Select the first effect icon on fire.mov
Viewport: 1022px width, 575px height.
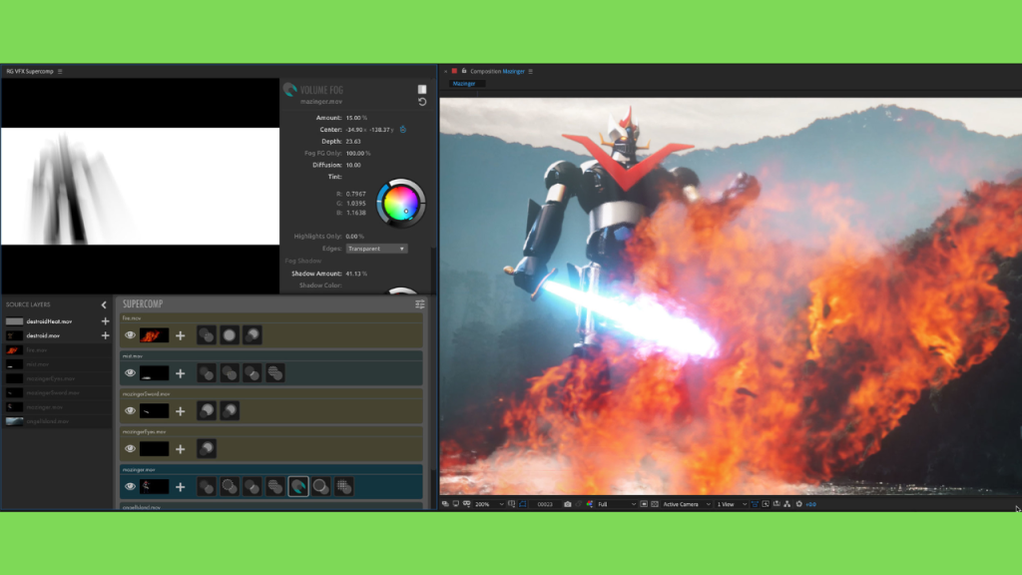pos(207,335)
